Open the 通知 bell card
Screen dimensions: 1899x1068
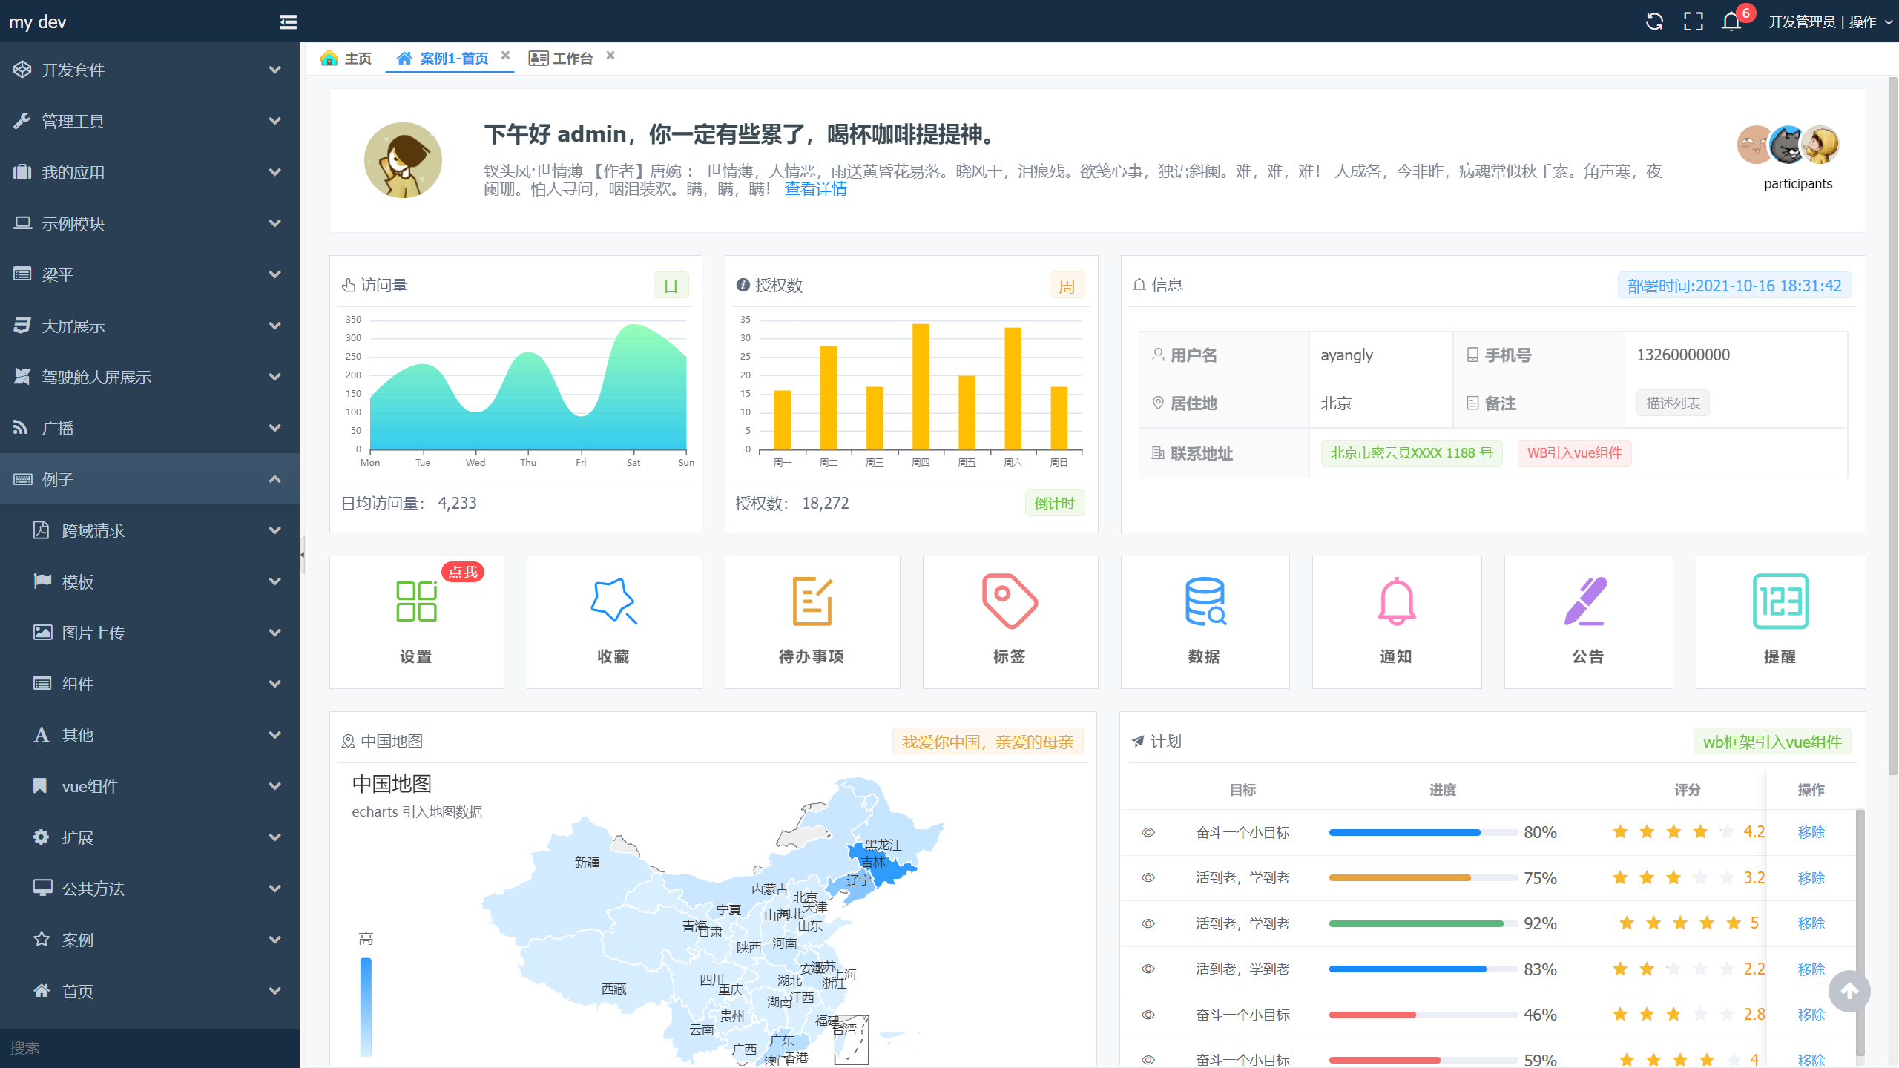coord(1397,622)
